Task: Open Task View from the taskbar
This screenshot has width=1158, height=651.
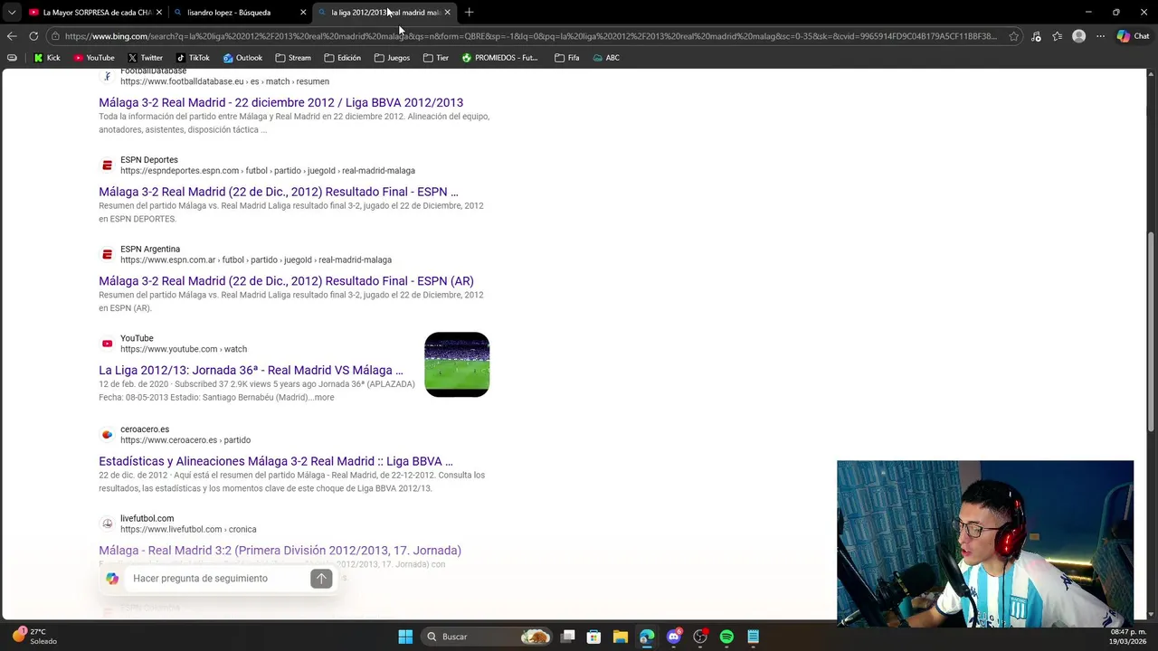Action: [x=567, y=637]
